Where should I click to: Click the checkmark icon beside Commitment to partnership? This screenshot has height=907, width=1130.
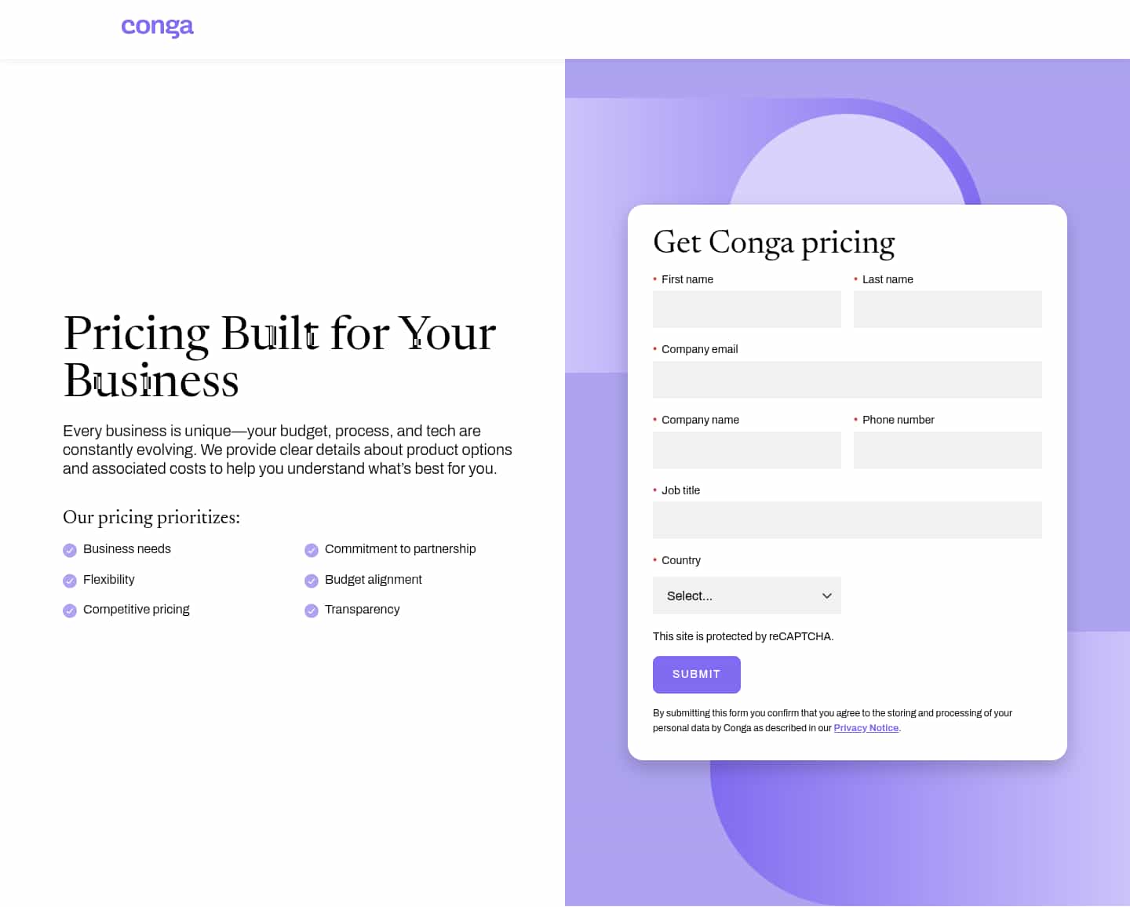(x=311, y=550)
